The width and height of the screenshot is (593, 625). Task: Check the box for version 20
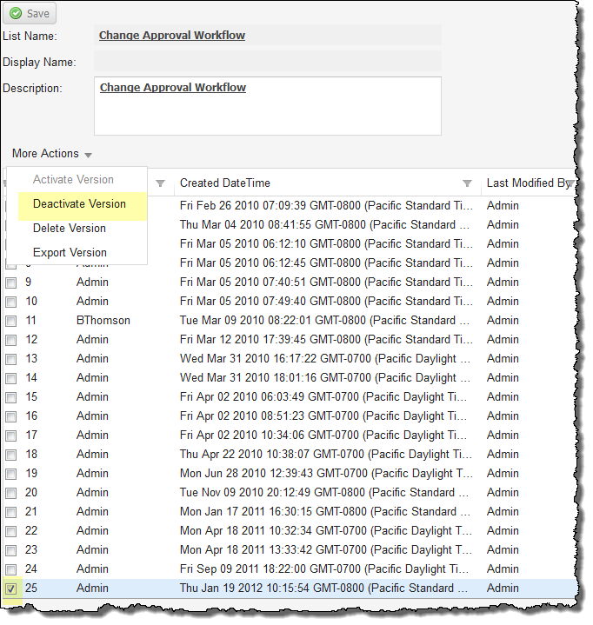pos(10,493)
